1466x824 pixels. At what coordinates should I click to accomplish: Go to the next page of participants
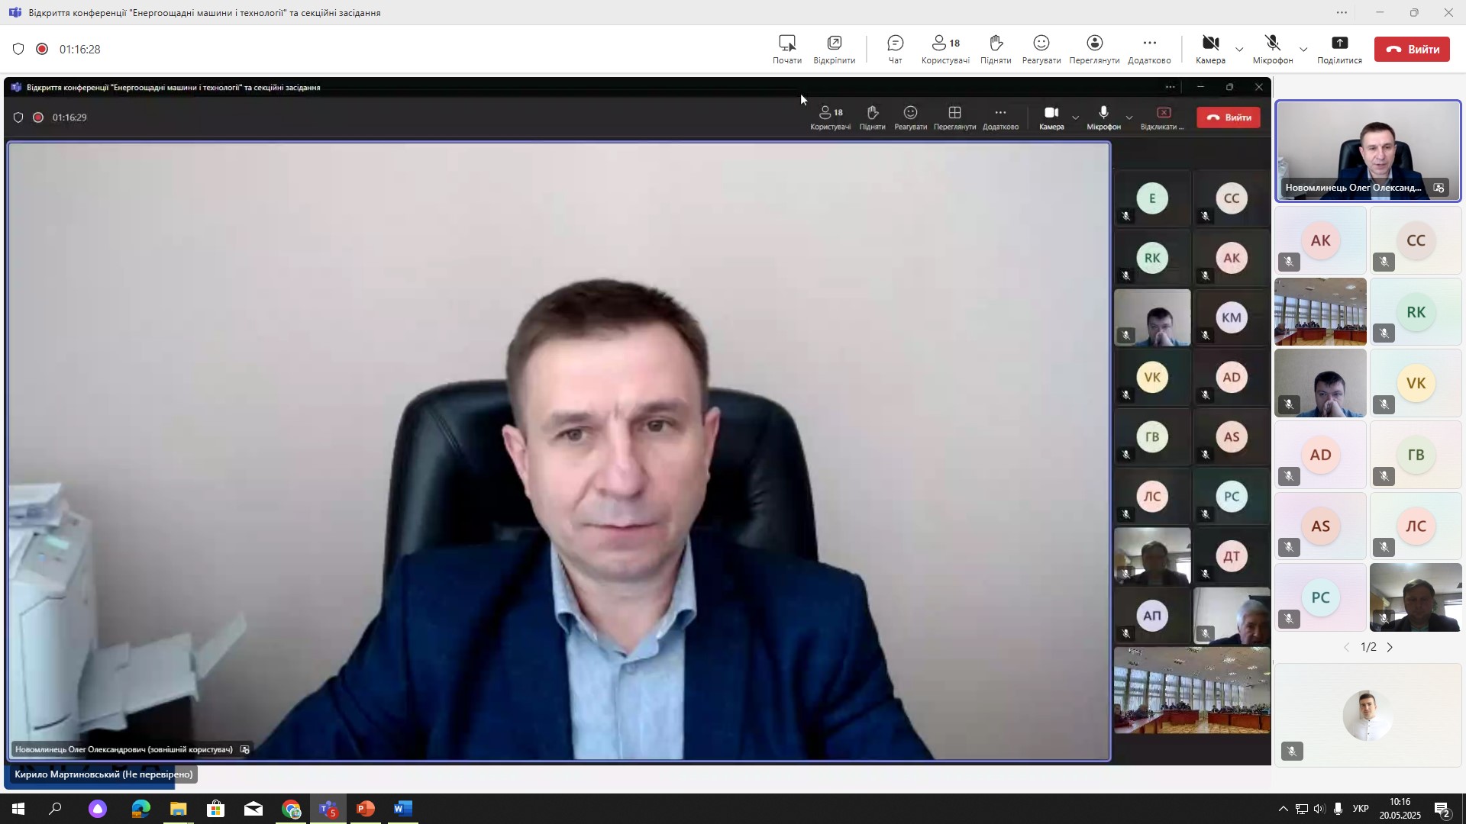click(x=1390, y=648)
